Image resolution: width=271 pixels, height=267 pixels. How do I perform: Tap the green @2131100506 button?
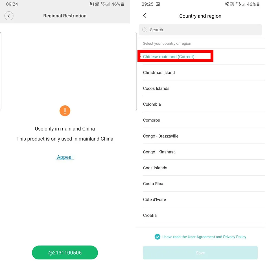point(65,253)
